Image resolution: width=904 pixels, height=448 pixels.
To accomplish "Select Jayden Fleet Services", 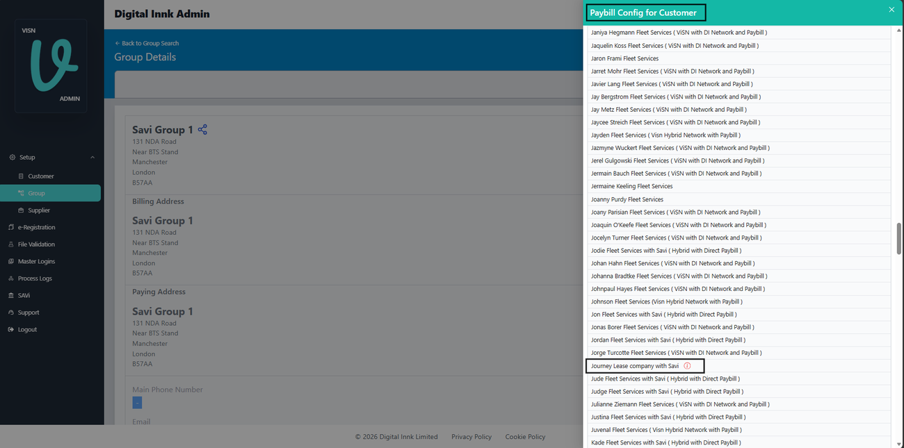I will click(x=740, y=135).
